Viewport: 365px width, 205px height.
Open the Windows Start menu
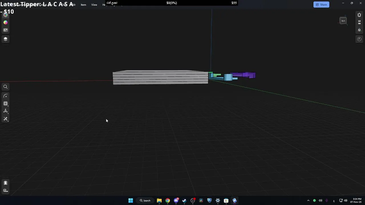[x=131, y=200]
